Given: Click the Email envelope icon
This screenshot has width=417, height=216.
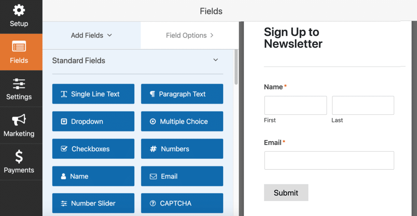Looking at the screenshot, I should click(153, 176).
